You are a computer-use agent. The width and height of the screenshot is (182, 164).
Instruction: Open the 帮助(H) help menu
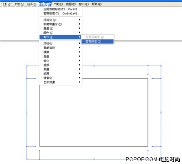[x=96, y=4]
